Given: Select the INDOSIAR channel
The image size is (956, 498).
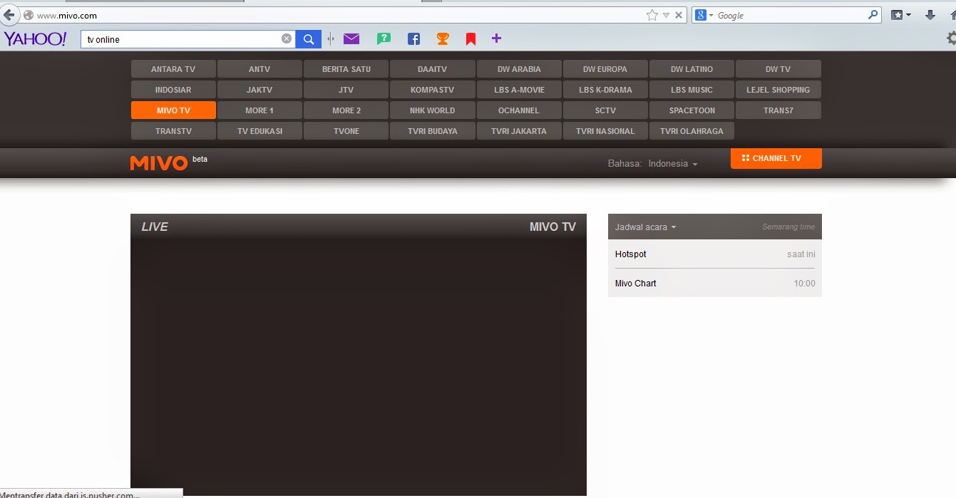Looking at the screenshot, I should coord(173,90).
